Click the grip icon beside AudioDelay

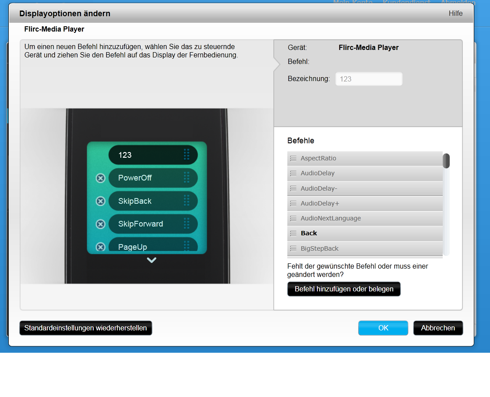[x=293, y=174]
